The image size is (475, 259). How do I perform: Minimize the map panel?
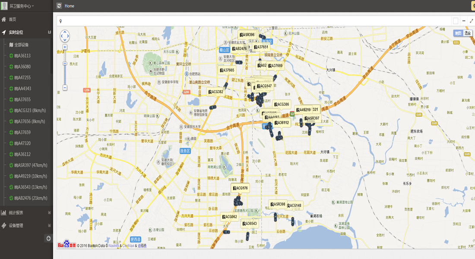click(464, 21)
